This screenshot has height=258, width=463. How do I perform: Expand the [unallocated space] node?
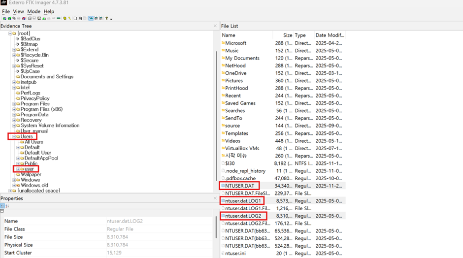pos(10,191)
